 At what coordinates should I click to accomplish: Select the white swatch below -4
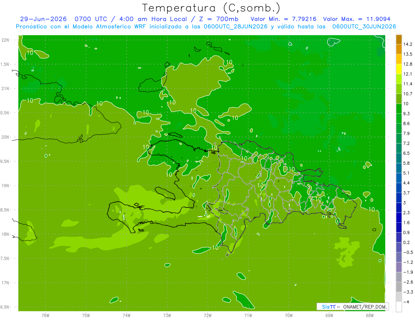(x=399, y=307)
